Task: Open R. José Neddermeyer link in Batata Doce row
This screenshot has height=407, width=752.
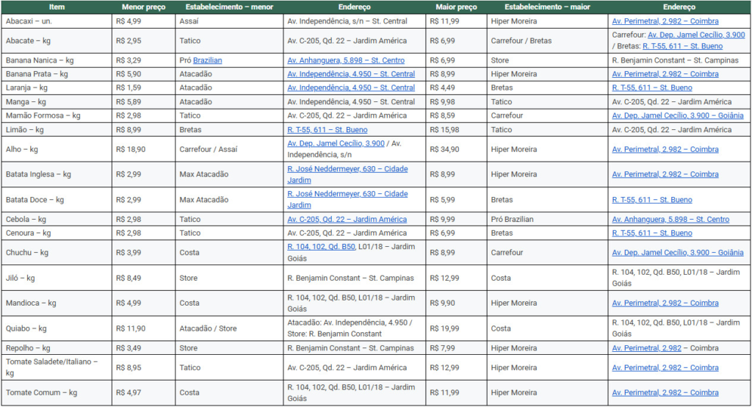Action: [347, 200]
